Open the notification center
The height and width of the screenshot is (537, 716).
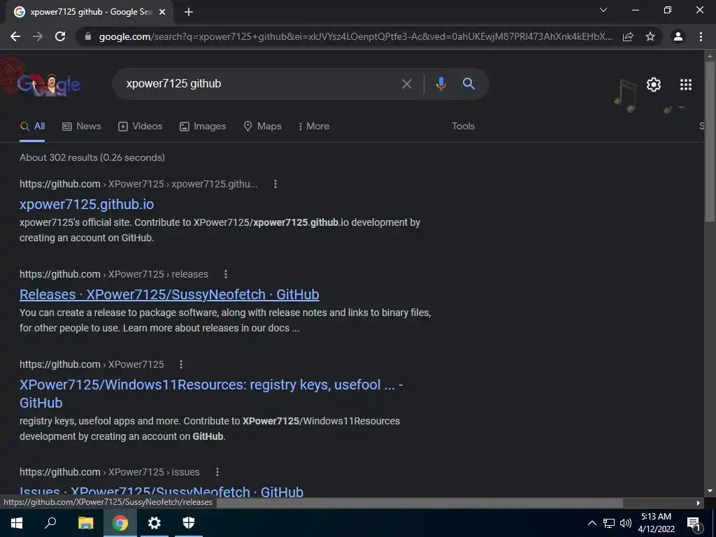694,523
